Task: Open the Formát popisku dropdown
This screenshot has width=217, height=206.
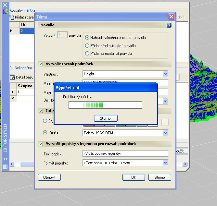Action: [165, 163]
